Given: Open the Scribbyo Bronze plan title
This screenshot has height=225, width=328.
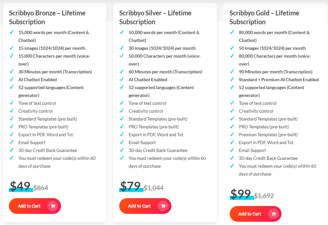Looking at the screenshot, I should point(47,17).
